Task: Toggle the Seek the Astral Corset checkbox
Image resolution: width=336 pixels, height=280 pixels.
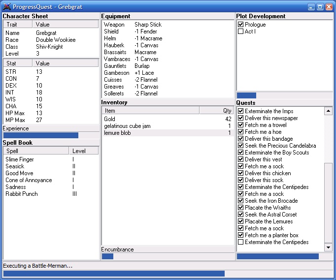Action: (x=240, y=215)
